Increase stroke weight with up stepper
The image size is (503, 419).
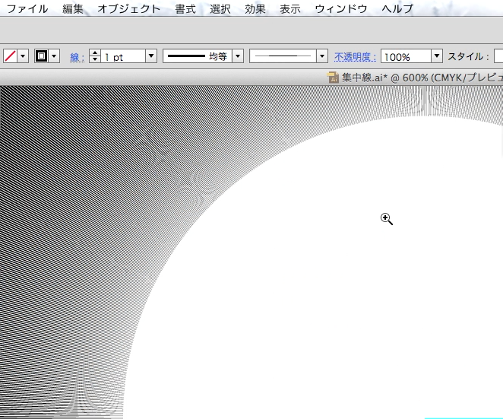coord(95,52)
